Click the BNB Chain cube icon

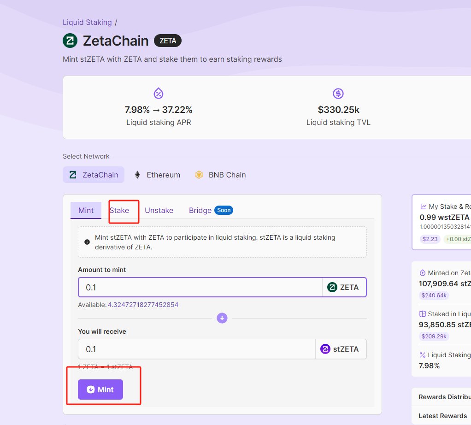(199, 175)
